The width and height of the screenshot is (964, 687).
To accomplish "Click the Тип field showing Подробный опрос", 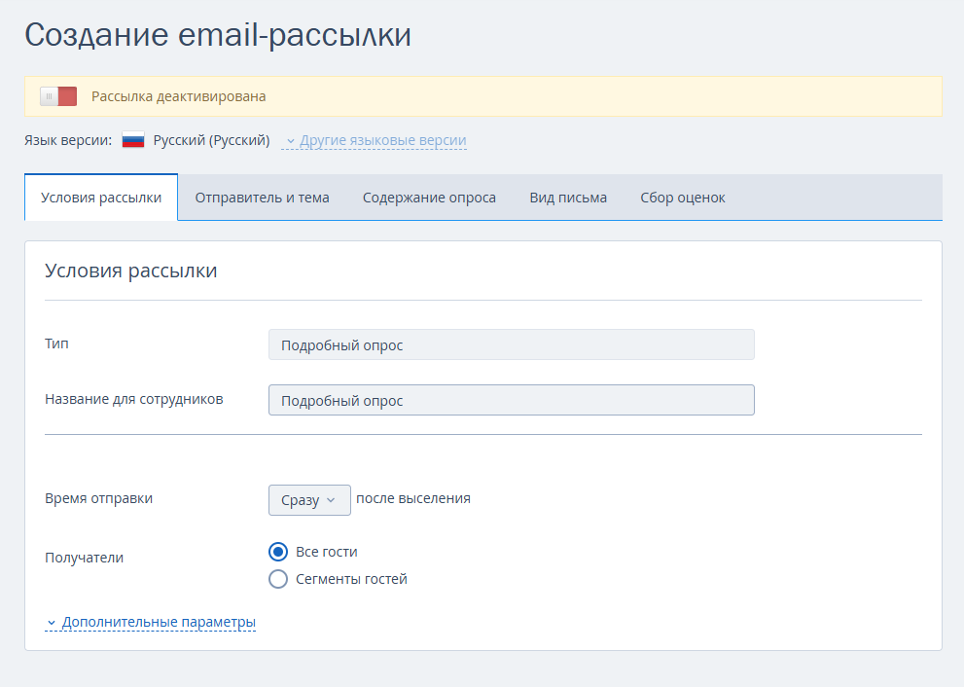I will coord(511,344).
